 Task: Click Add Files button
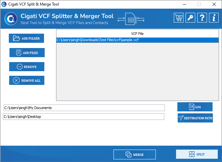(x=27, y=53)
